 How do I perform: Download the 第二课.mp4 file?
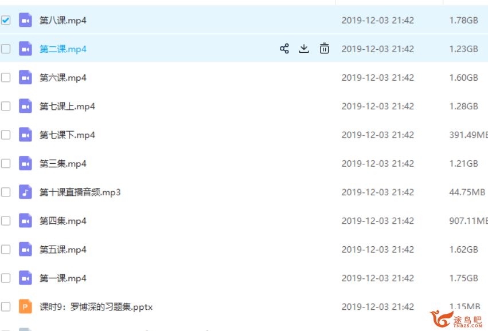click(304, 49)
